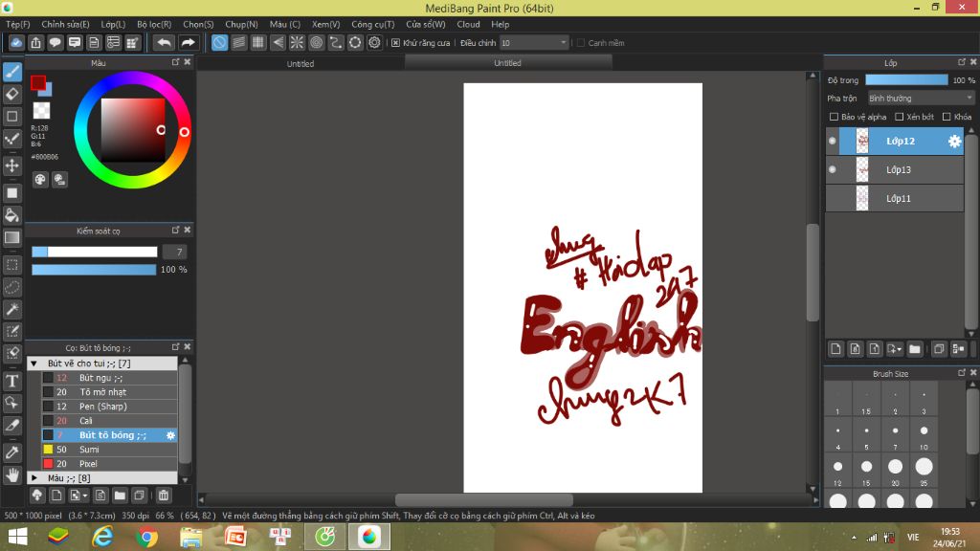This screenshot has width=980, height=551.
Task: Select the Bút ngu ;-; brush
Action: [109, 377]
